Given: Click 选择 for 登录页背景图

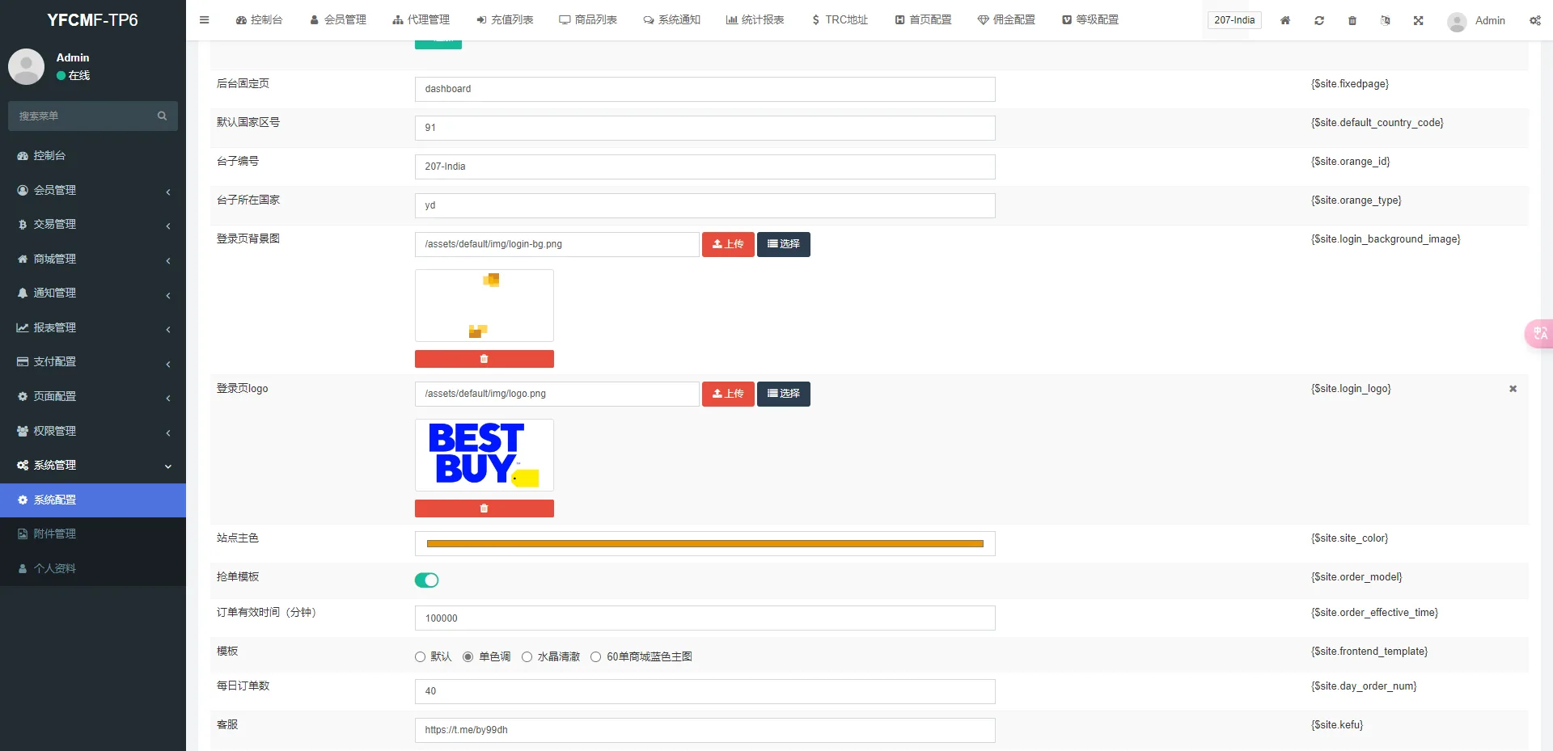Looking at the screenshot, I should 784,244.
